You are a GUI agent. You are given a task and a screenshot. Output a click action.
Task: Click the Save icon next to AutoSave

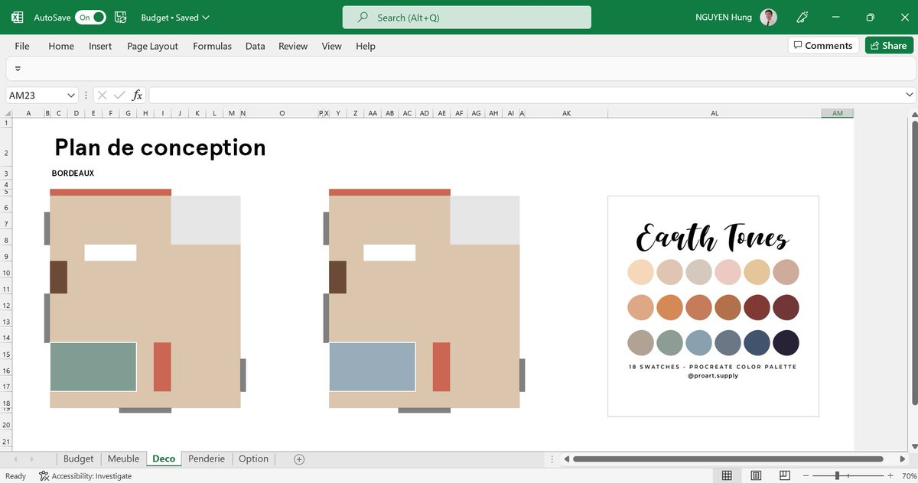(120, 17)
